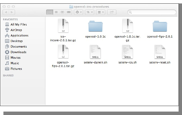Click the AirDrop parachute icon
Image resolution: width=182 pixels, height=115 pixels.
7,30
